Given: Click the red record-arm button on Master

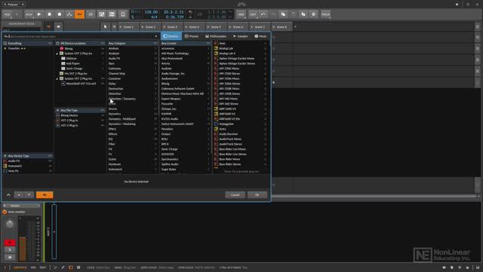Looking at the screenshot, I should [x=10, y=243].
